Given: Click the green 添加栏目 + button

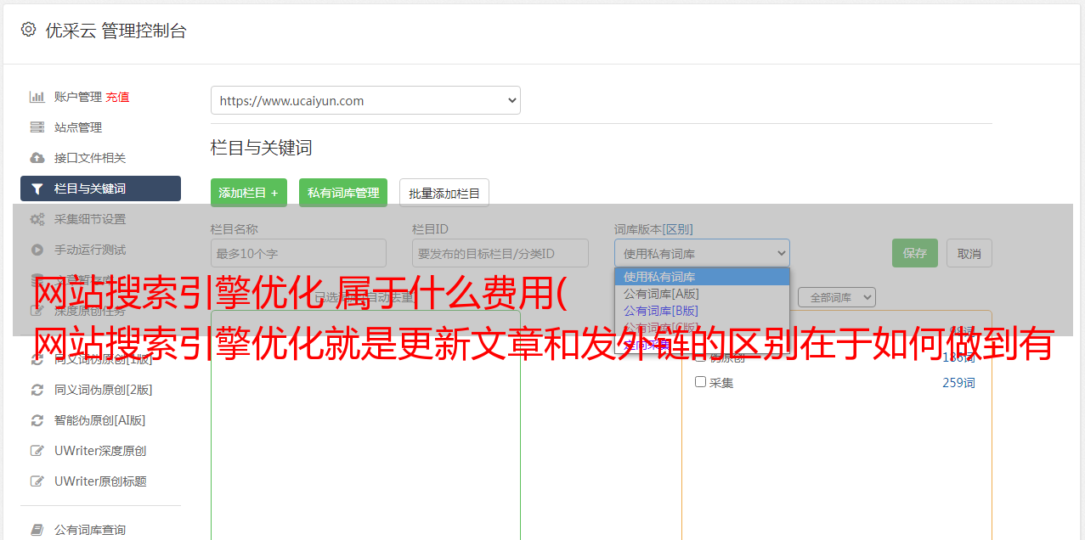Looking at the screenshot, I should click(249, 193).
